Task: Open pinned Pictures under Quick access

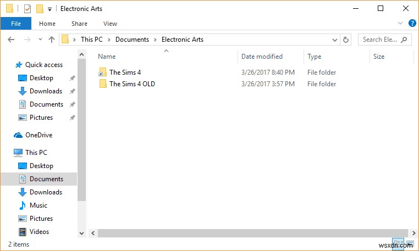Action: coord(41,117)
